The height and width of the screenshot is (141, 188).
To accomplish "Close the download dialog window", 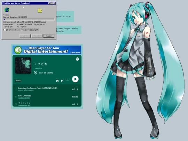I will pos(54,3).
